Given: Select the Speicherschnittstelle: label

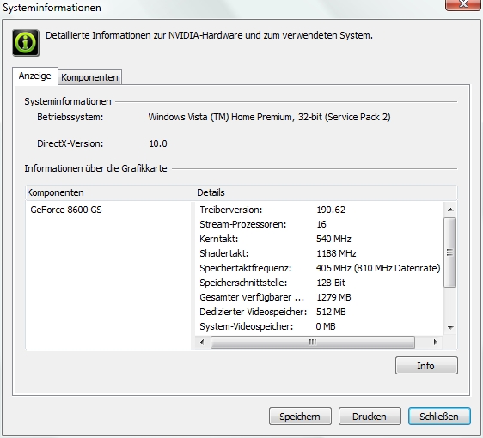Looking at the screenshot, I should point(243,283).
